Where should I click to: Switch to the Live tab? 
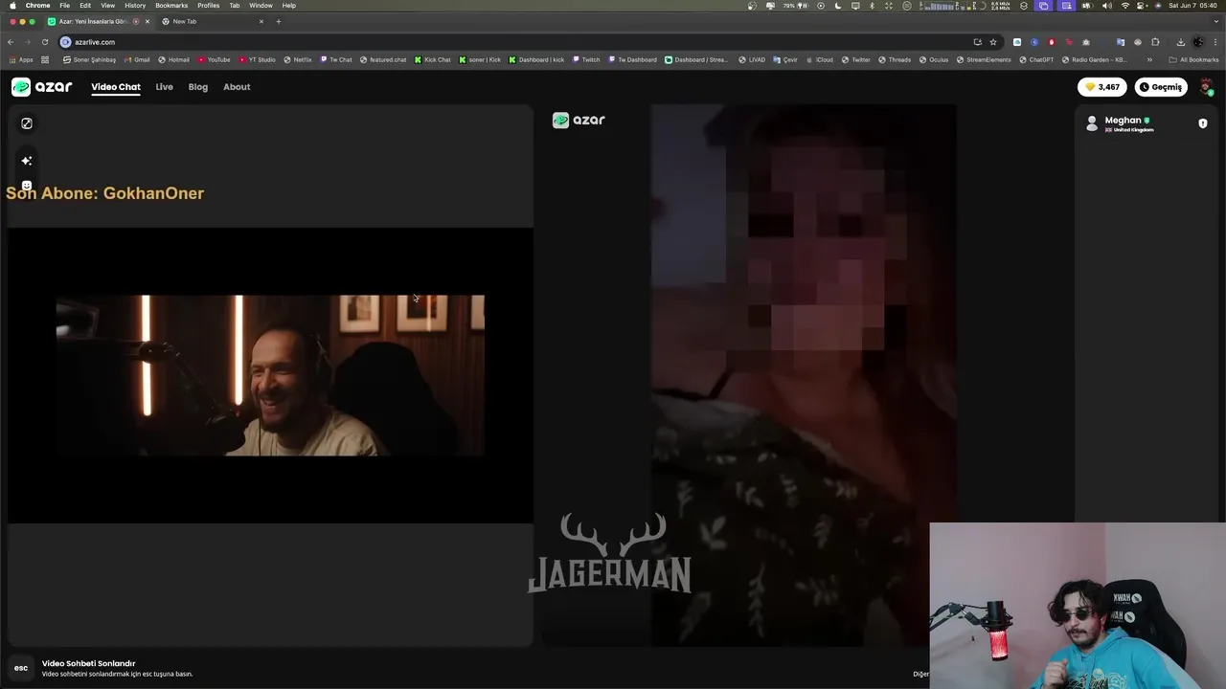[165, 87]
